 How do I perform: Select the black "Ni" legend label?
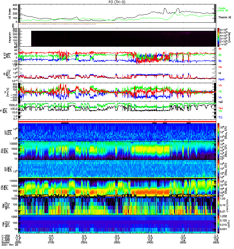point(220,73)
